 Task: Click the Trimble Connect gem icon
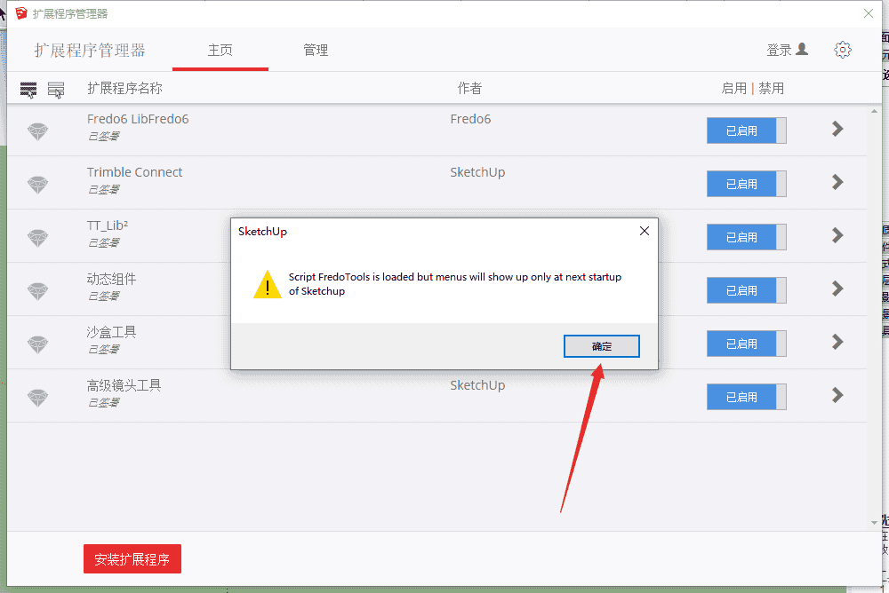click(38, 185)
